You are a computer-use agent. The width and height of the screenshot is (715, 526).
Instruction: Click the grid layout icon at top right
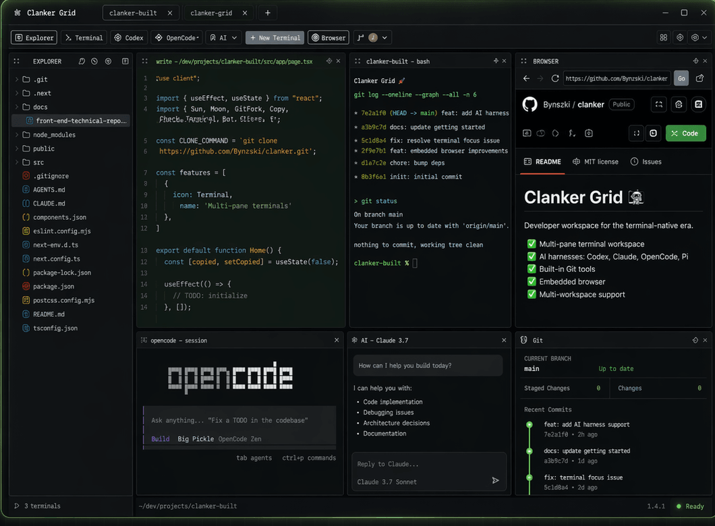pos(664,38)
